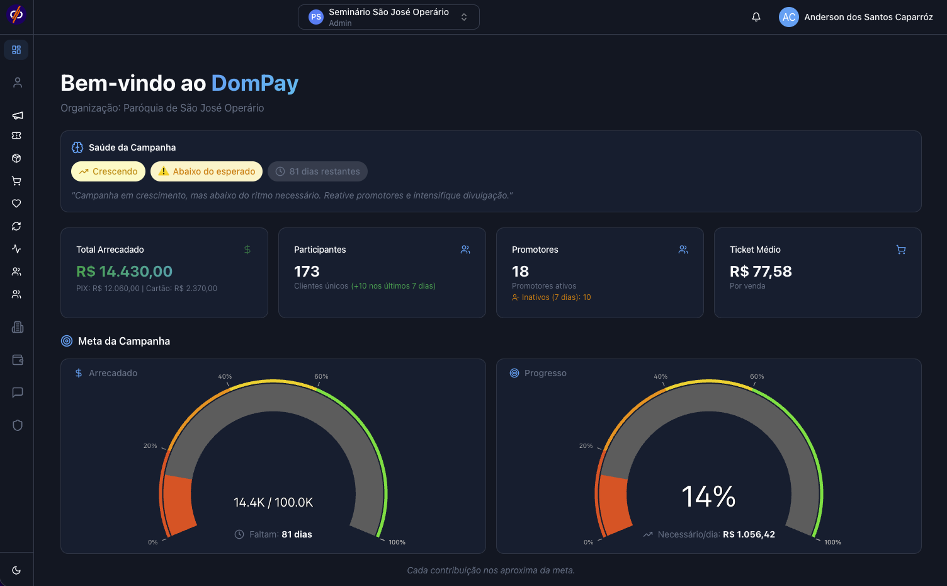Select the package box icon

coord(17,158)
